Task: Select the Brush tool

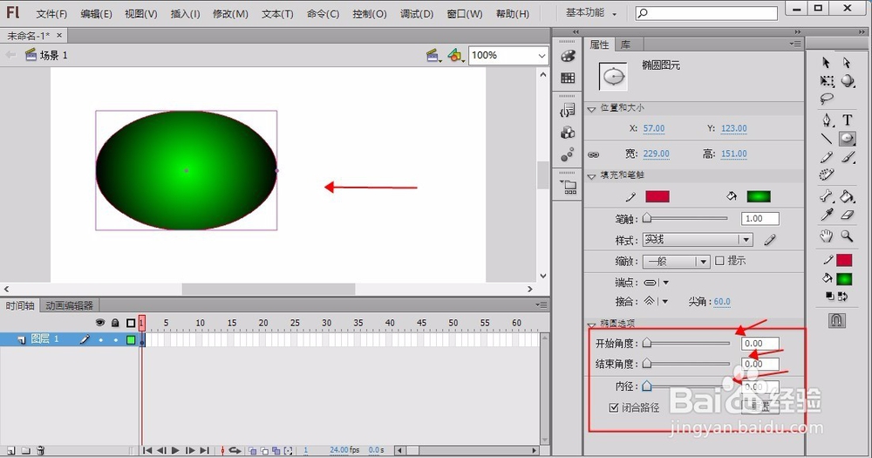Action: pyautogui.click(x=847, y=158)
